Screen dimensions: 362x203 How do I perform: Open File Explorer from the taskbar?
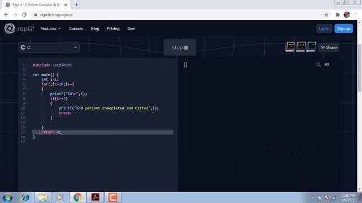click(43, 197)
